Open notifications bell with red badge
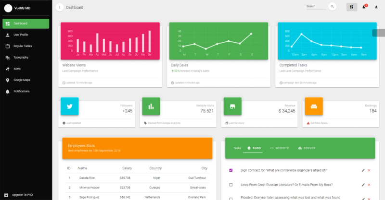 364,7
